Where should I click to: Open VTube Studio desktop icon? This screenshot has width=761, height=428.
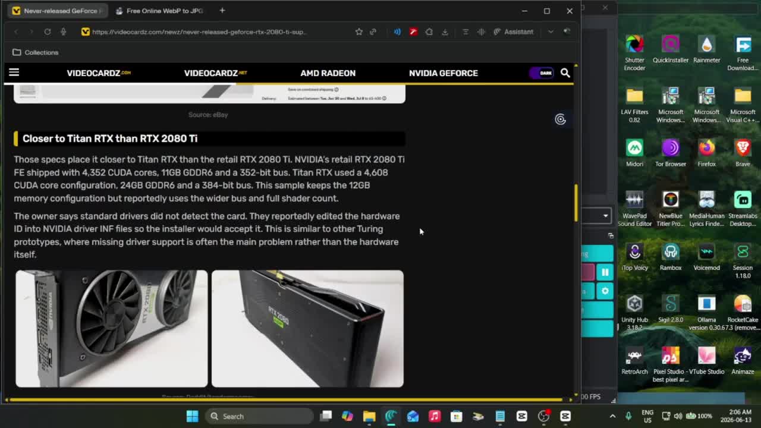click(x=706, y=361)
